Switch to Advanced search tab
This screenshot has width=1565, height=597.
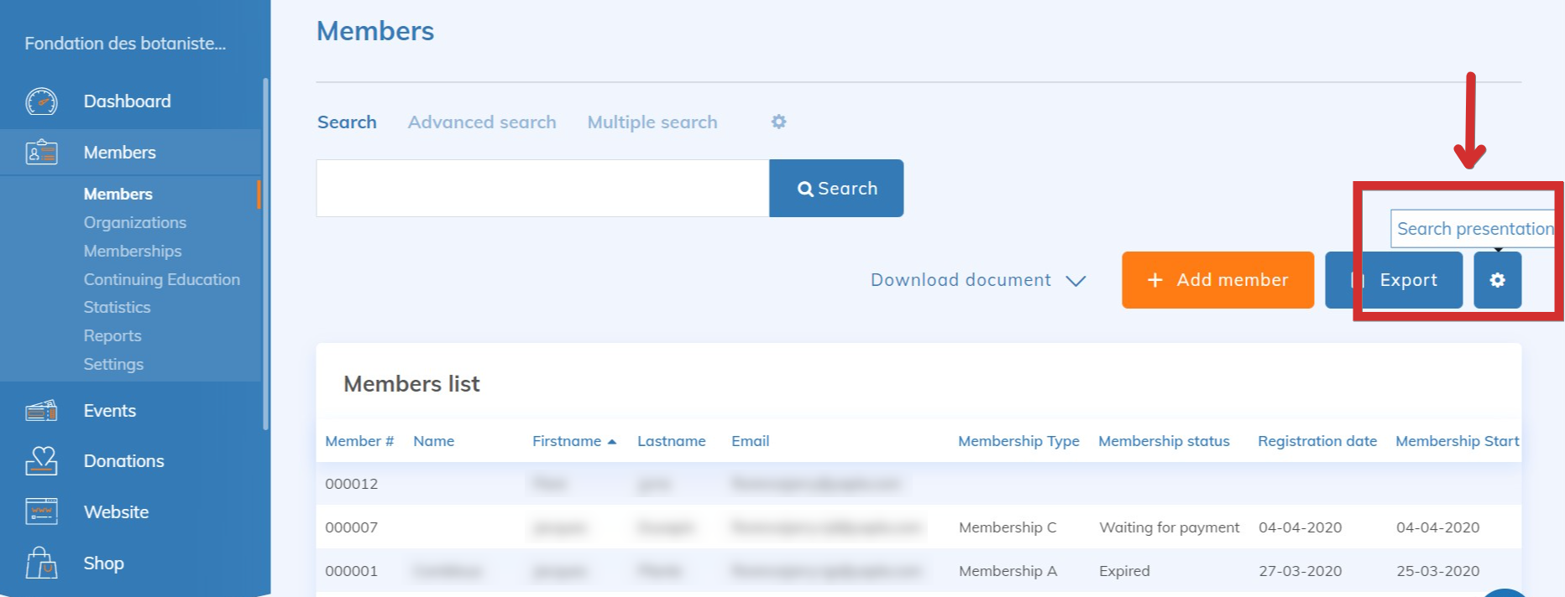[x=481, y=122]
